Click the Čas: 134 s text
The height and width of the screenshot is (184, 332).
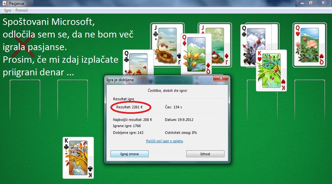tap(173, 107)
